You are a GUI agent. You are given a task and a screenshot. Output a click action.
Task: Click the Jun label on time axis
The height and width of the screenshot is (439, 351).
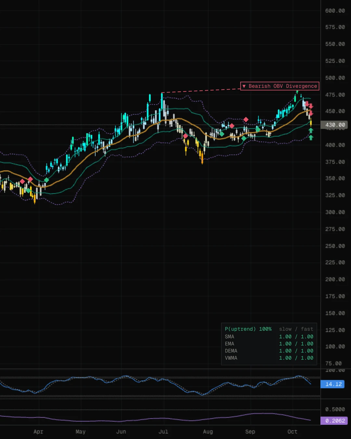(121, 432)
